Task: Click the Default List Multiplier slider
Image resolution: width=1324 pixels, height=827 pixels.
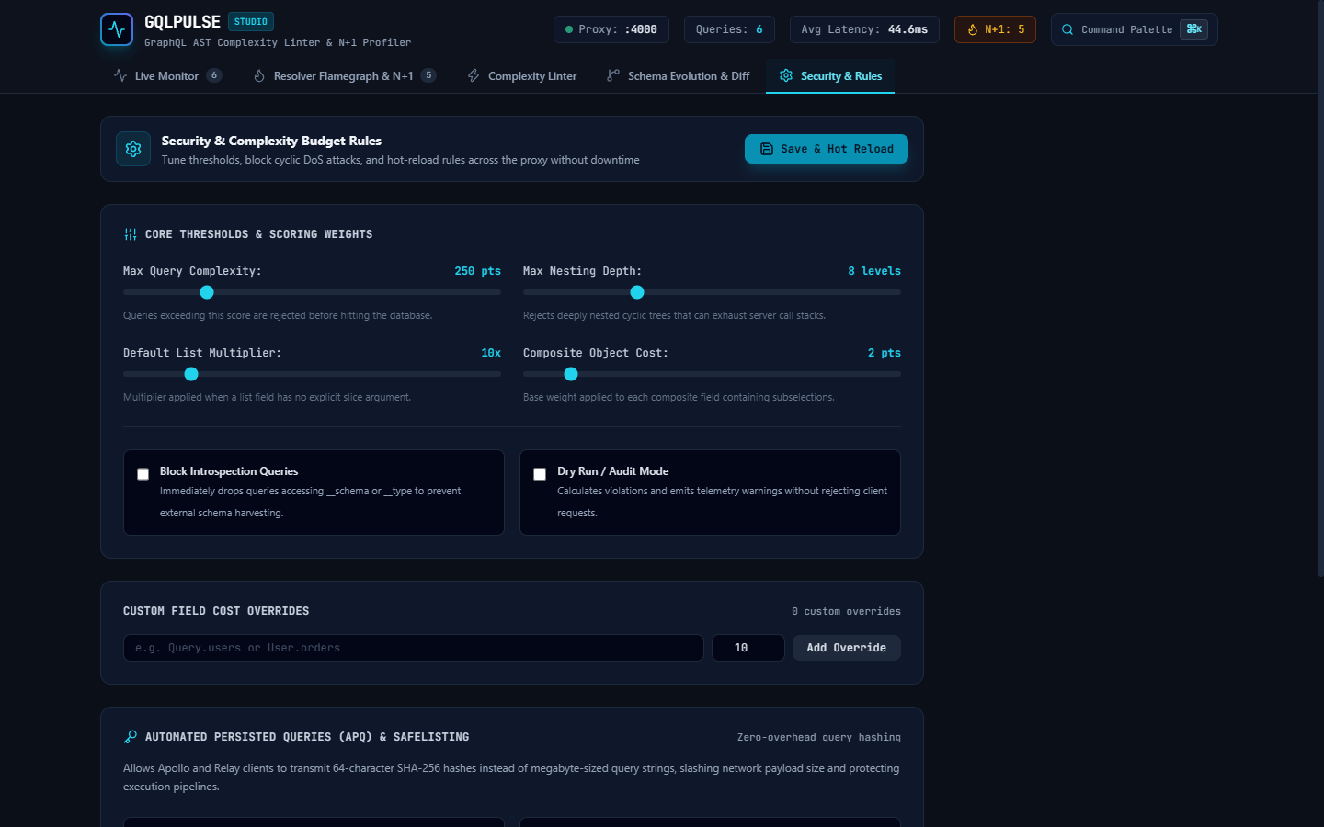Action: (x=312, y=374)
